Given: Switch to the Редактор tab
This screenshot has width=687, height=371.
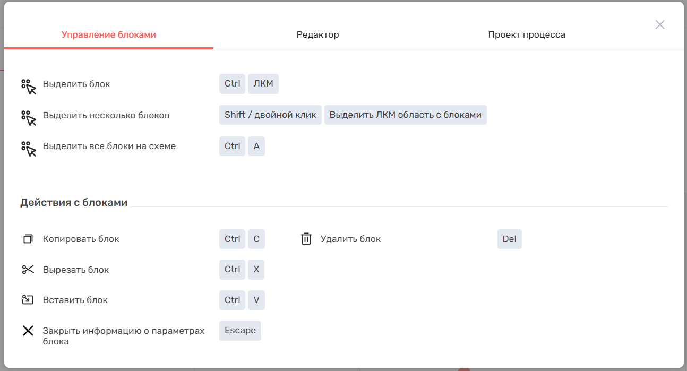Looking at the screenshot, I should pyautogui.click(x=317, y=34).
